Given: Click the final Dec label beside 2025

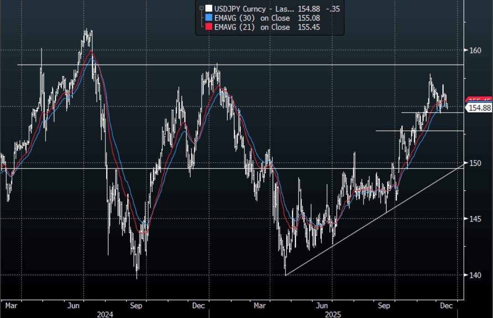Looking at the screenshot, I should (x=446, y=305).
